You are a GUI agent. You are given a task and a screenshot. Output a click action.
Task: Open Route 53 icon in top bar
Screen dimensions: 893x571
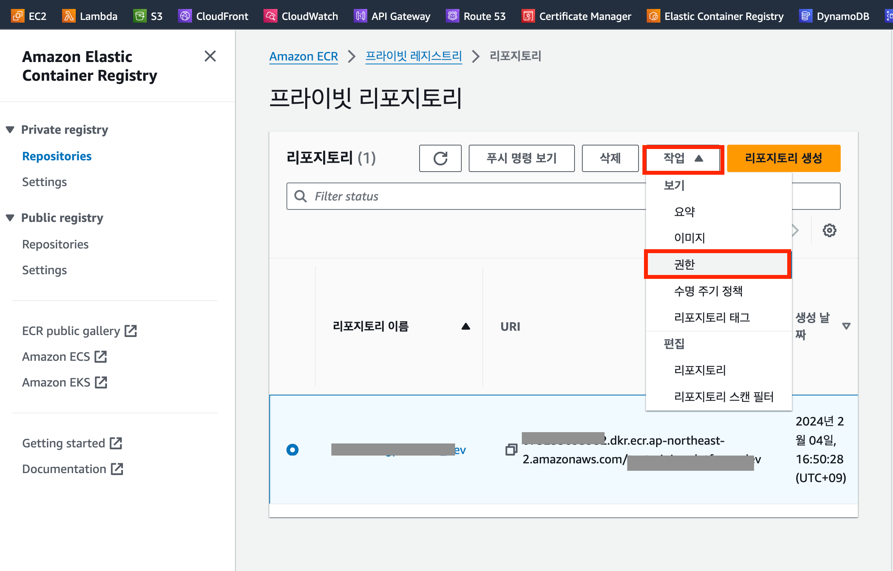452,16
